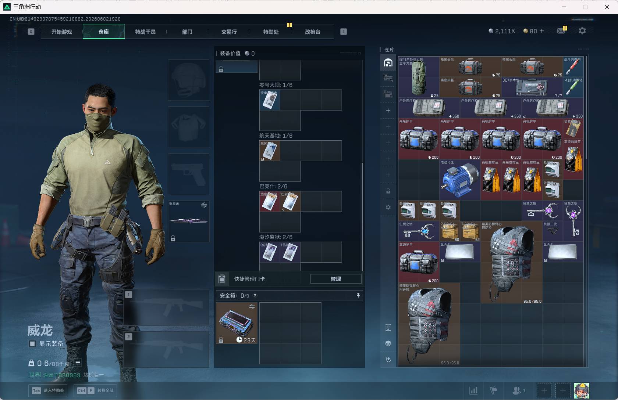Open the statistics bar chart icon
Image resolution: width=618 pixels, height=400 pixels.
tap(473, 390)
